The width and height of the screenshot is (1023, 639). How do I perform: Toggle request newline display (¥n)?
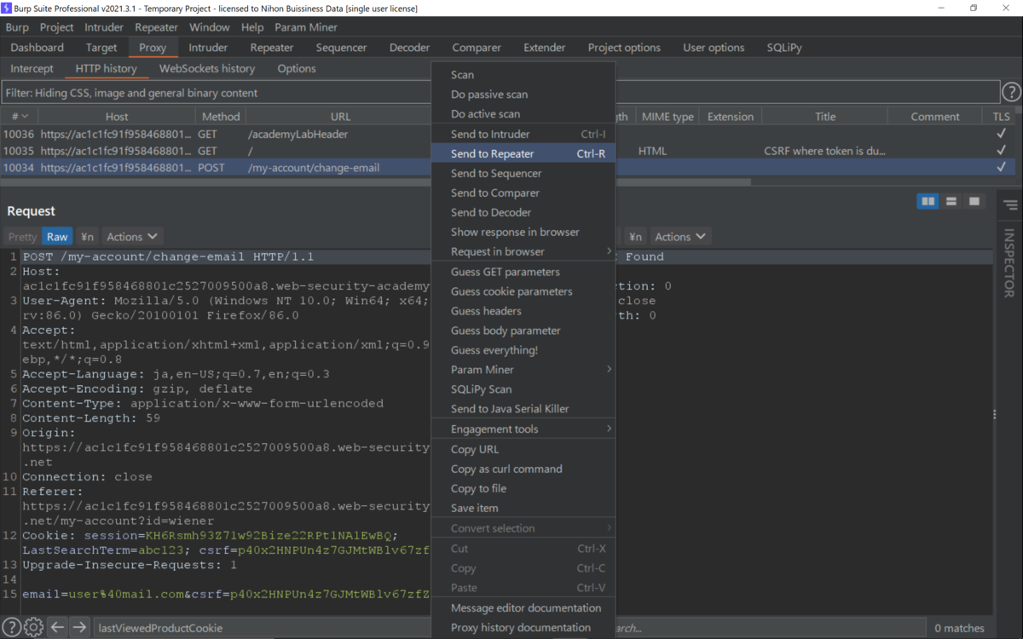point(87,237)
